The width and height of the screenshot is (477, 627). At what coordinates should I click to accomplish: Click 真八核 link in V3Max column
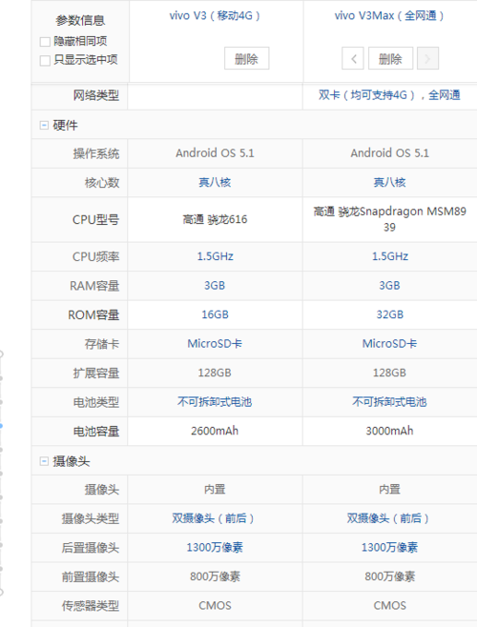pyautogui.click(x=389, y=182)
